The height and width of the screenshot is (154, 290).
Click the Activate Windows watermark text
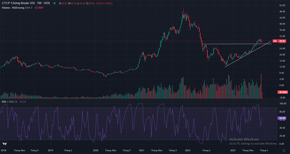[244, 139]
